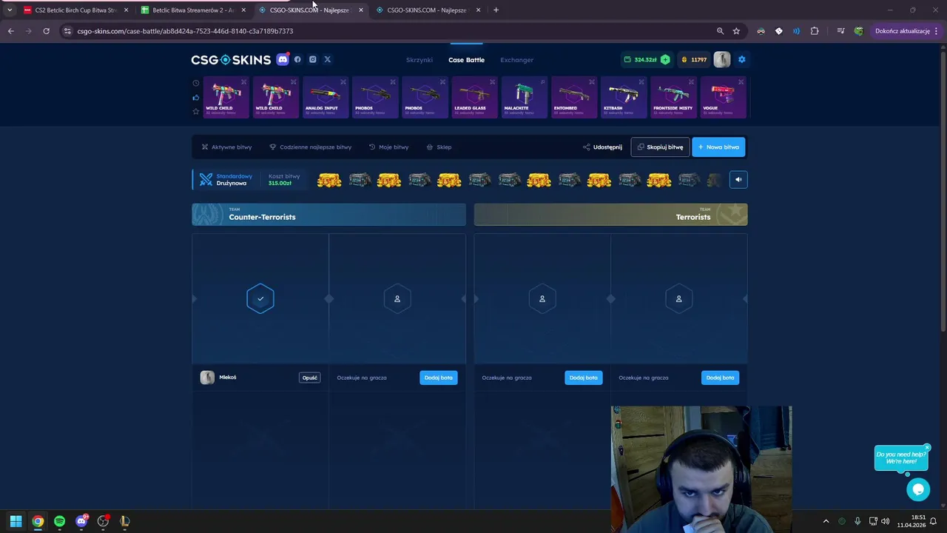Click the Vogue drop card

click(x=723, y=97)
